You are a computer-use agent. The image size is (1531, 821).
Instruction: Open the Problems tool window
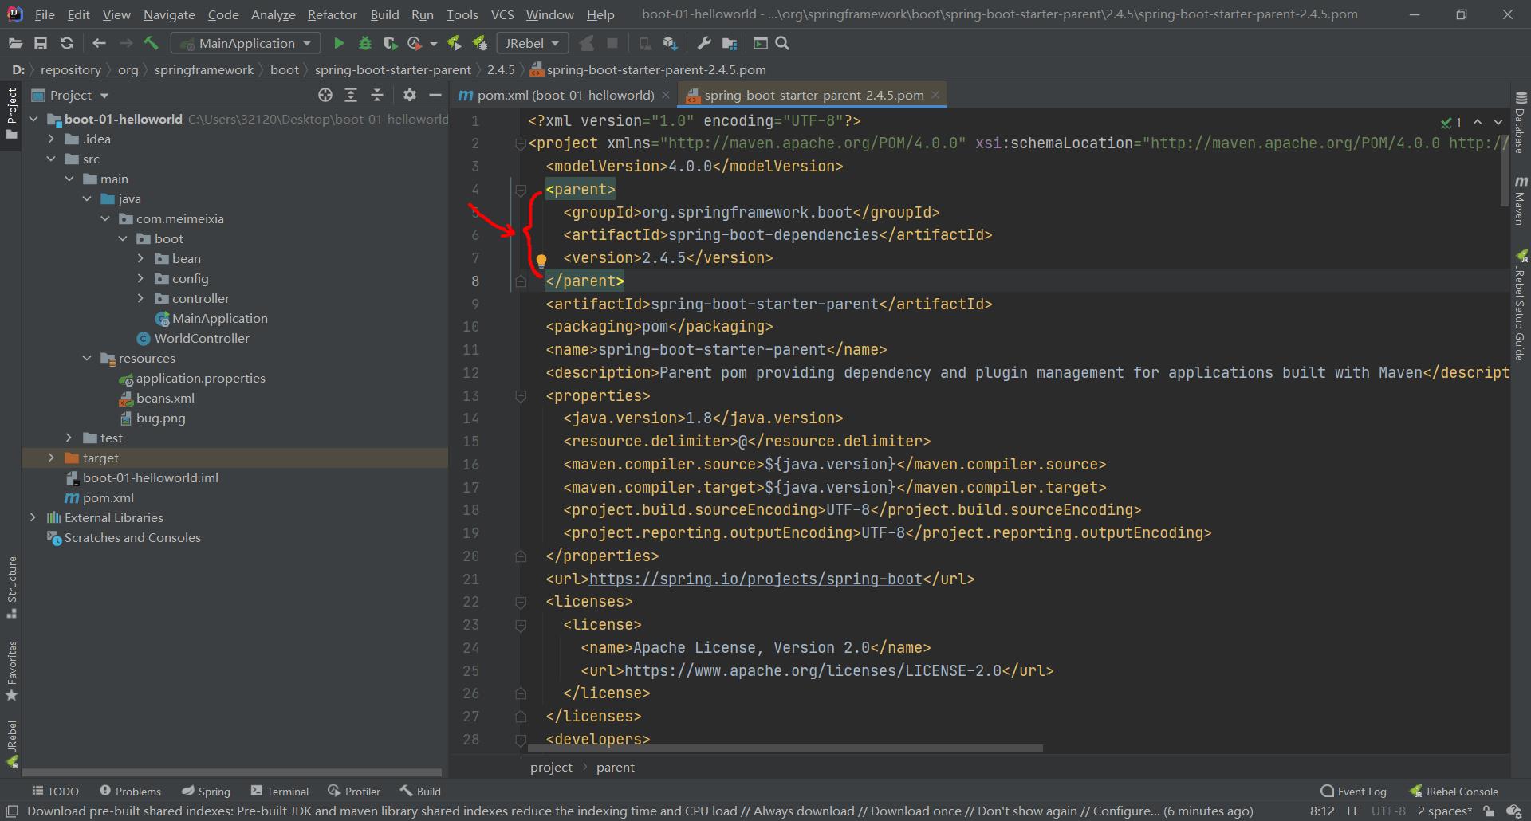point(130,791)
